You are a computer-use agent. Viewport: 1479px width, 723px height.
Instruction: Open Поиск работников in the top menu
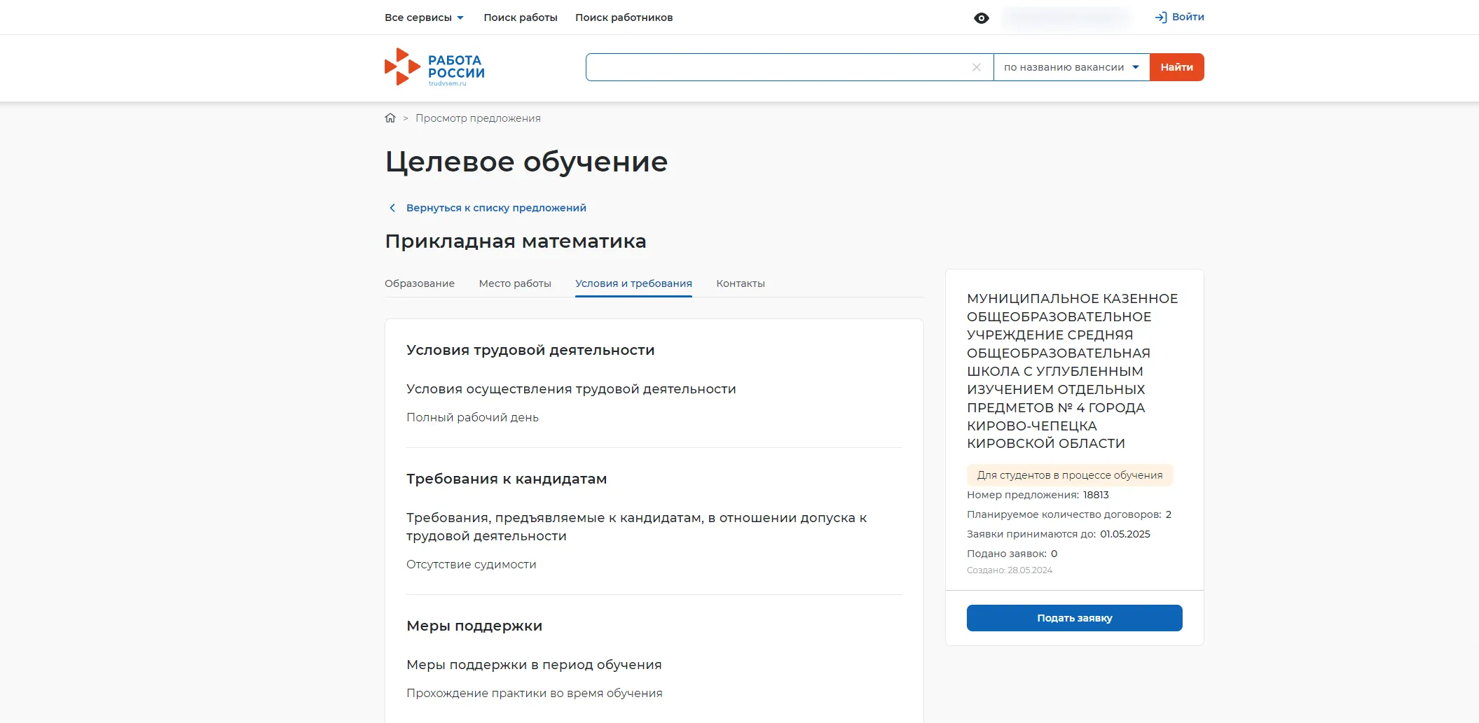click(x=624, y=17)
